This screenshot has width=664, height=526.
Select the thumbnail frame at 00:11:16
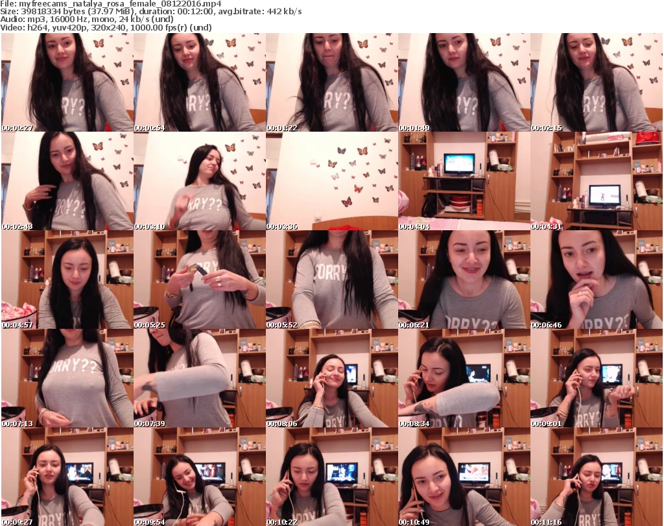click(x=597, y=477)
